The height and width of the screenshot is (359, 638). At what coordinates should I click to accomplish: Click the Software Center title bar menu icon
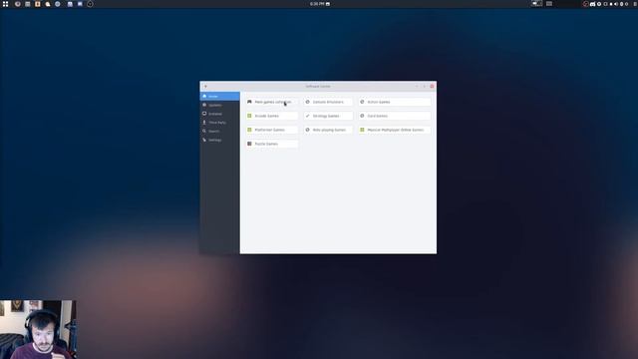(205, 87)
